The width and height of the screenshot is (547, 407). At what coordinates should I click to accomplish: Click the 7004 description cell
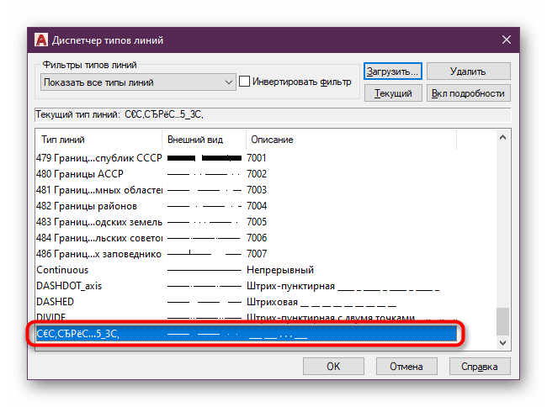tap(257, 206)
